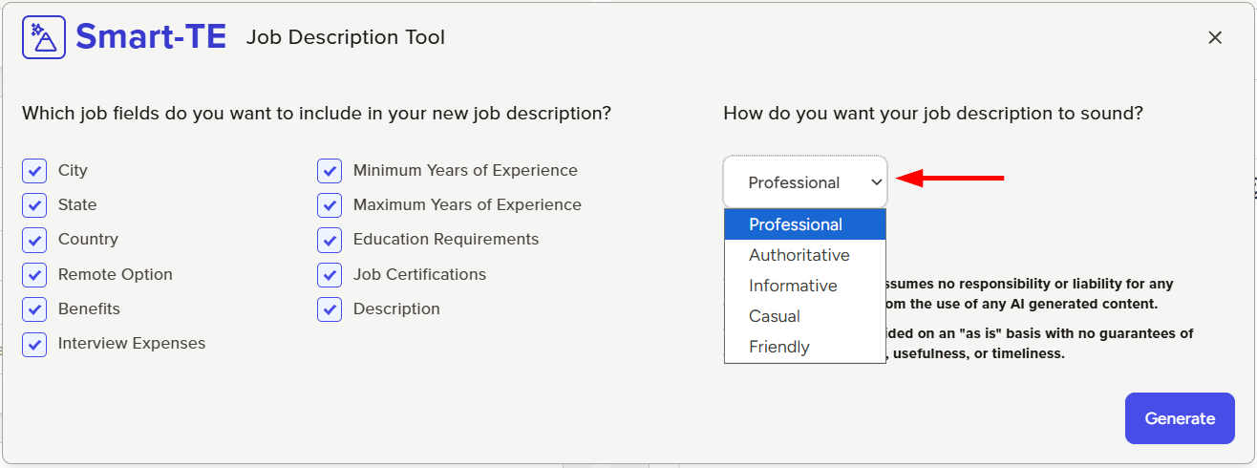Disable the Country checkbox
Image resolution: width=1257 pixels, height=468 pixels.
(x=34, y=240)
